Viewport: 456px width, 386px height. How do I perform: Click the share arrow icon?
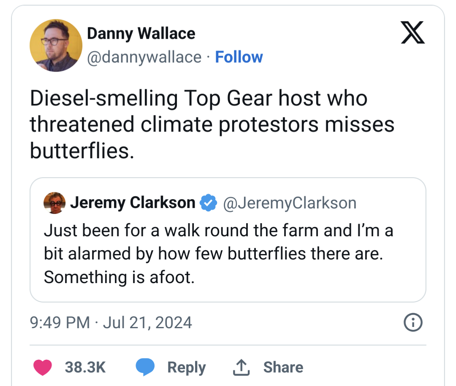pos(242,367)
